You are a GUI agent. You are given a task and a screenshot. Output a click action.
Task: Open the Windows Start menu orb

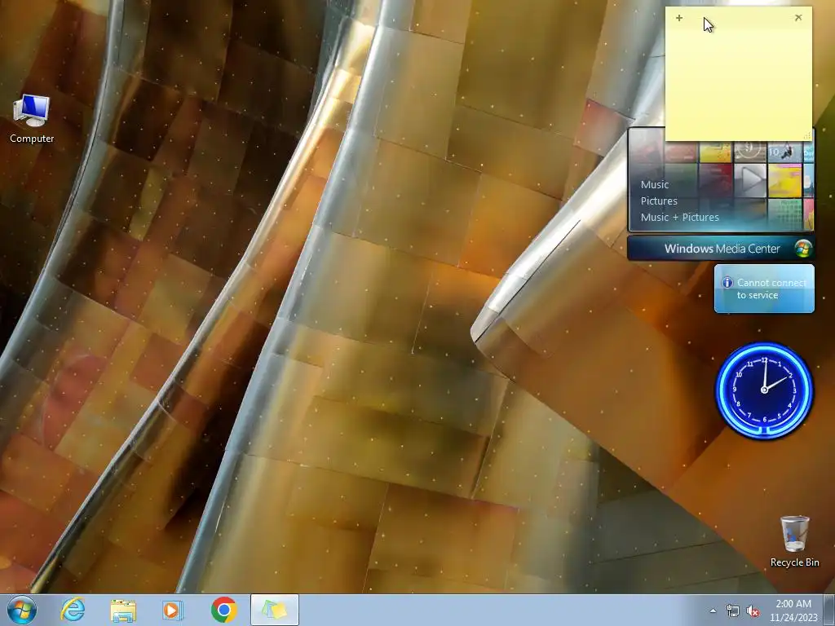tap(22, 610)
